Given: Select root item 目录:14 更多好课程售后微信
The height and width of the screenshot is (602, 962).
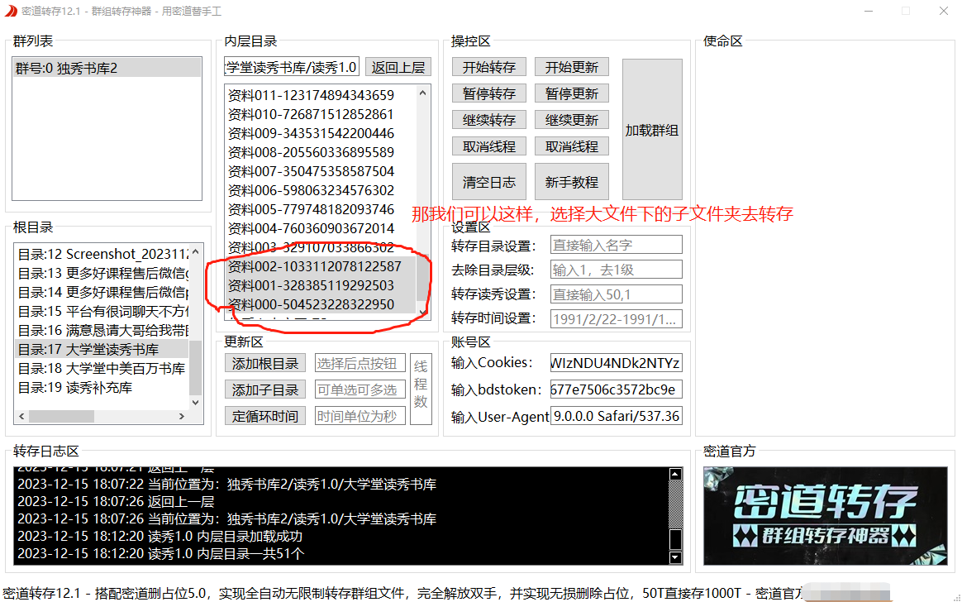Looking at the screenshot, I should click(102, 292).
